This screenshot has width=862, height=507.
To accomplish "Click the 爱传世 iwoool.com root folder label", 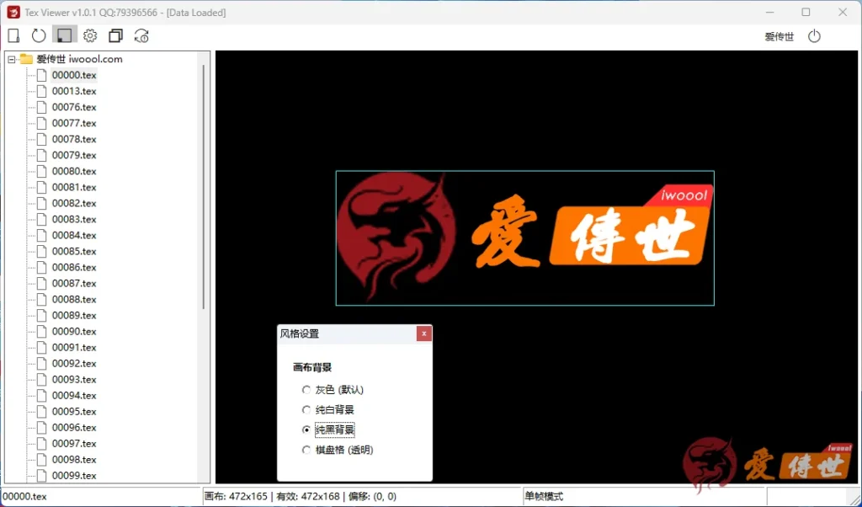I will coord(79,59).
